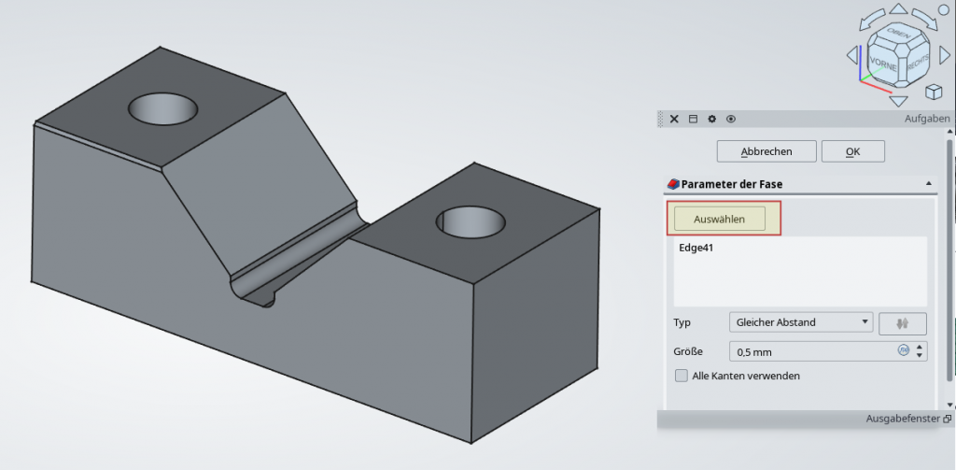The height and width of the screenshot is (470, 956).
Task: Confirm the chamfer with the OK button
Action: point(852,151)
